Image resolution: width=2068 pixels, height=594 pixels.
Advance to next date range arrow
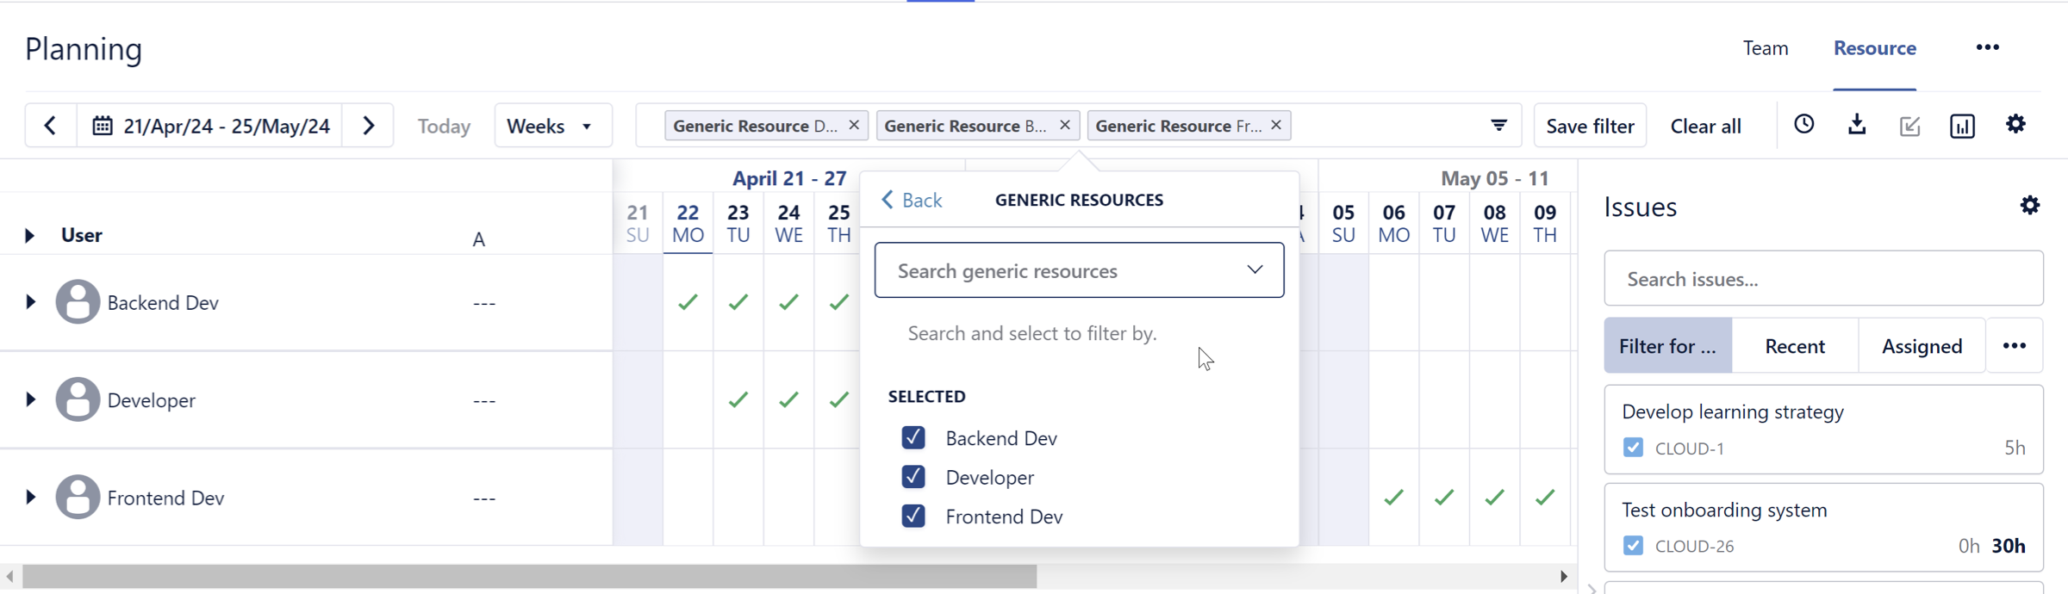pos(369,126)
